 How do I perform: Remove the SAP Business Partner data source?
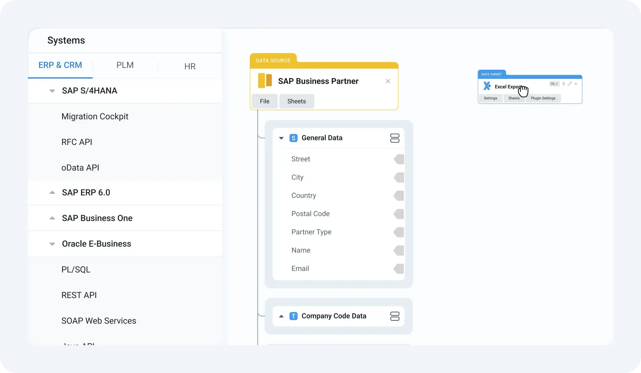(x=388, y=81)
